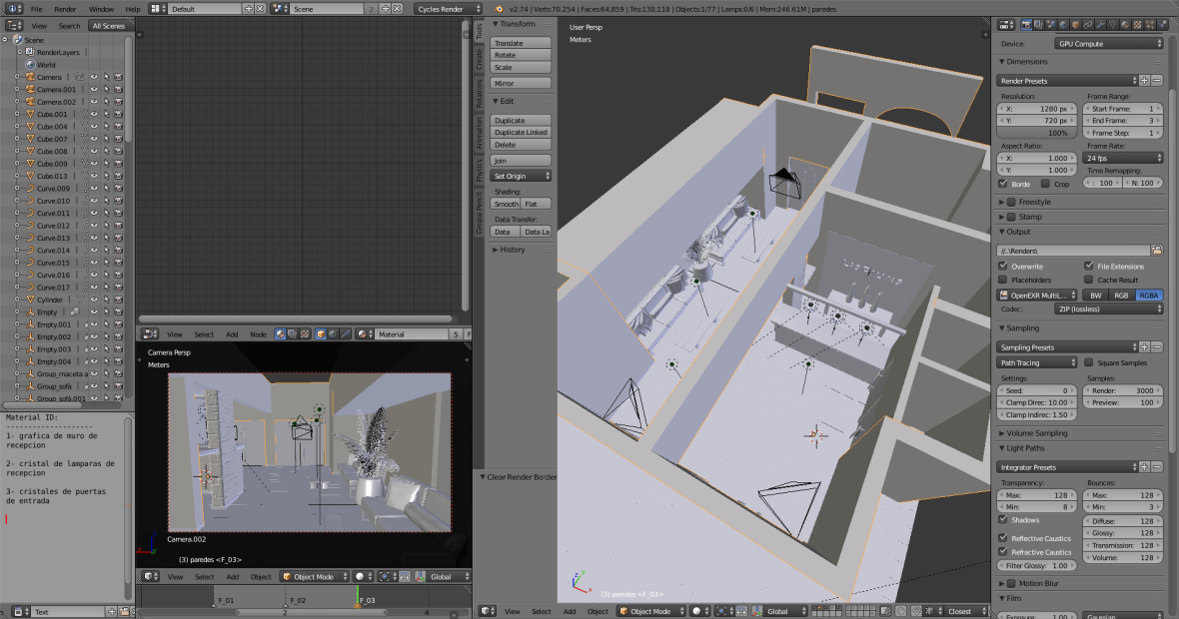The width and height of the screenshot is (1179, 619).
Task: Open the Cycles Render engine dropdown
Action: click(x=452, y=9)
